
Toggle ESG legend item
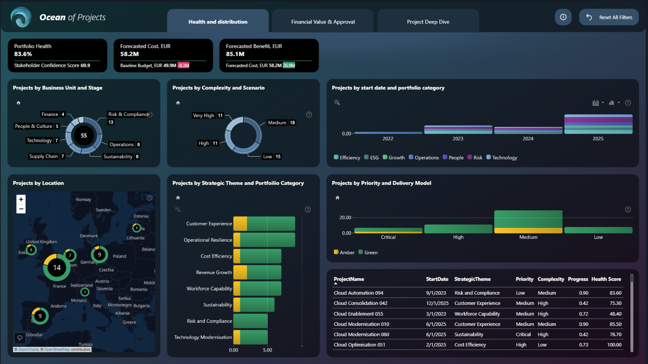[372, 157]
